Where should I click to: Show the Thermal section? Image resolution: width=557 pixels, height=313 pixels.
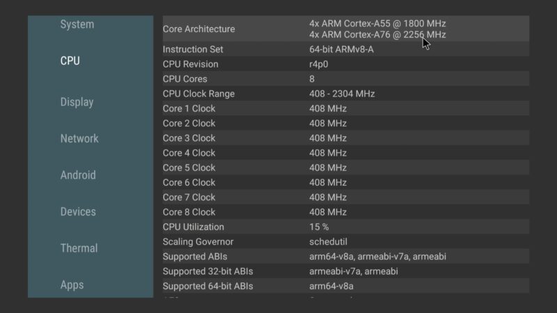[x=79, y=248]
